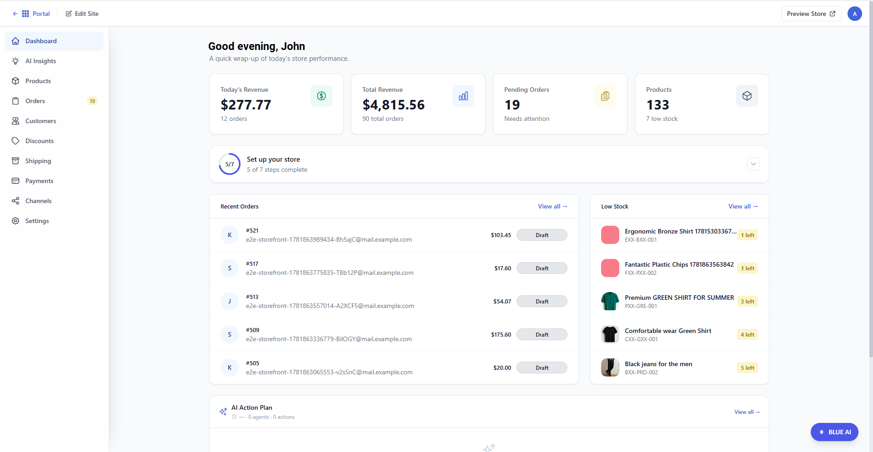Click the K avatar for order #505
Screen dimensions: 873x452
(x=230, y=368)
